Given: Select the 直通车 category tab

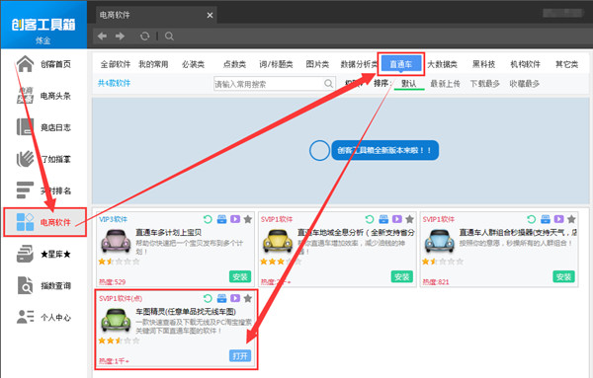Looking at the screenshot, I should coord(401,64).
